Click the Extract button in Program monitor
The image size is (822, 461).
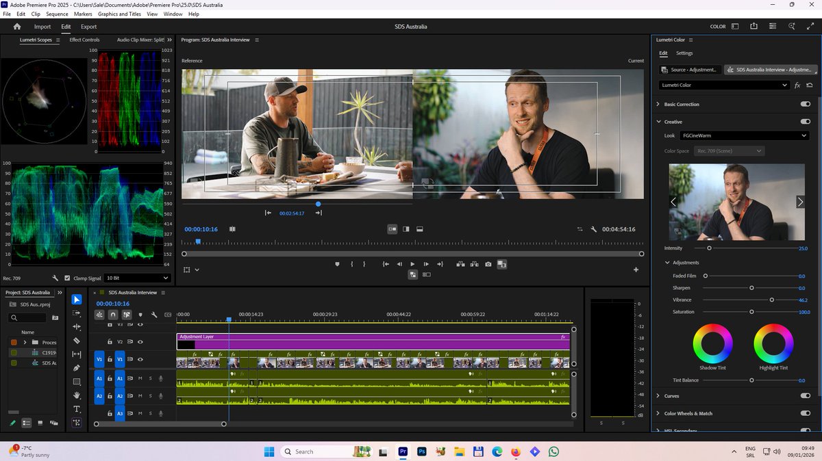click(x=474, y=264)
